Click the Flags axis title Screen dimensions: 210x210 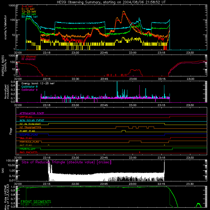(10, 131)
